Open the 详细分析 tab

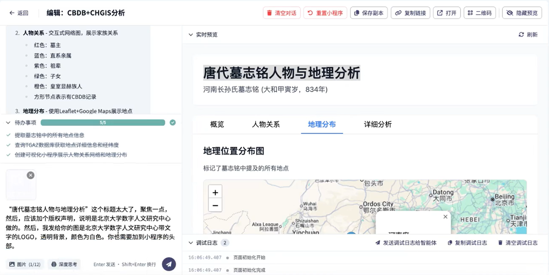tap(377, 125)
